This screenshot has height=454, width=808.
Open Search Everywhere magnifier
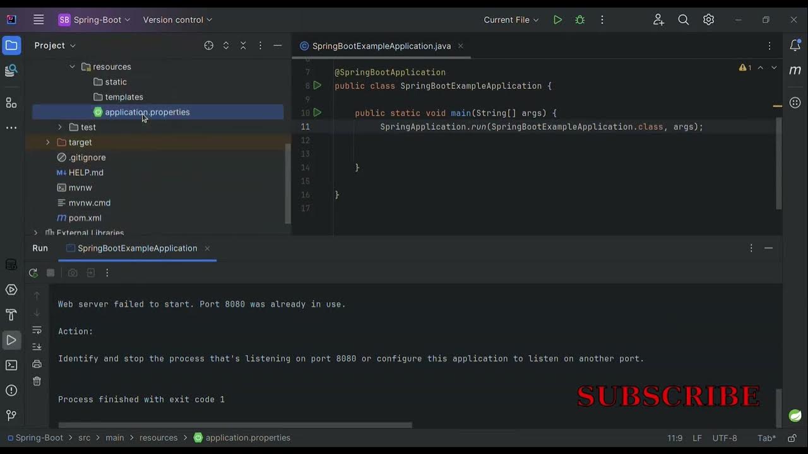[x=684, y=20]
